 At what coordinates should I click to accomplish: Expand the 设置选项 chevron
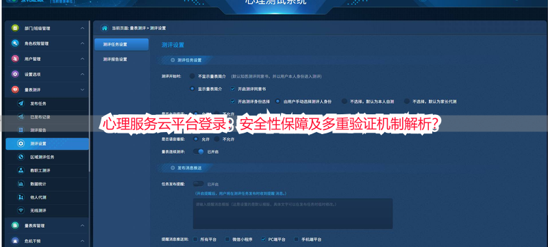pyautogui.click(x=82, y=74)
